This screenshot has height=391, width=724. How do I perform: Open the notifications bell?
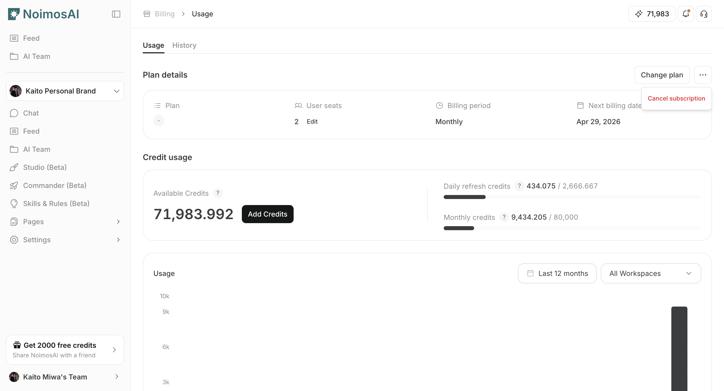pyautogui.click(x=686, y=14)
